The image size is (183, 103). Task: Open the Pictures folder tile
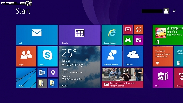pos(53,83)
